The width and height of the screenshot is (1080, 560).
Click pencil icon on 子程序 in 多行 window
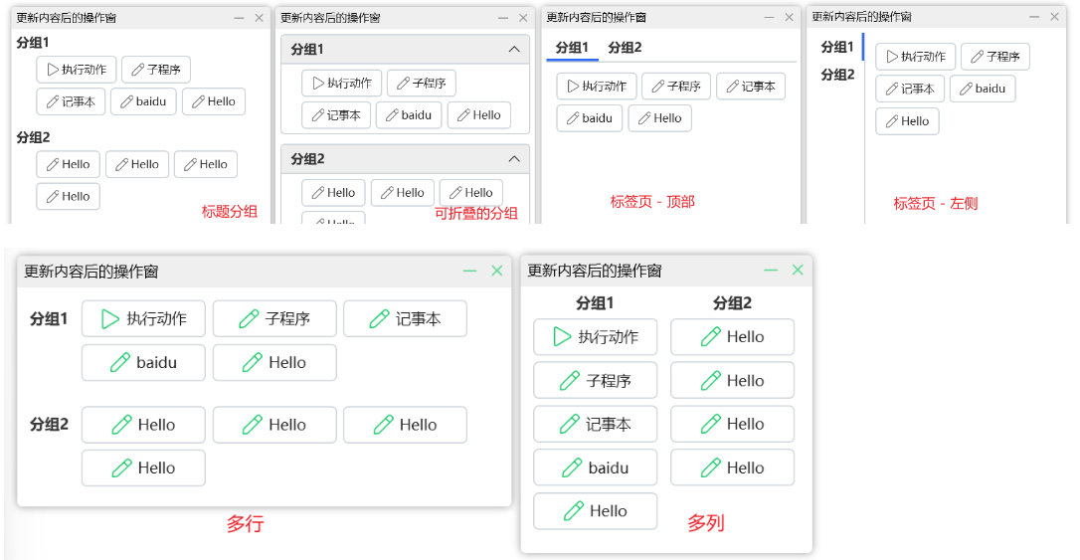249,319
